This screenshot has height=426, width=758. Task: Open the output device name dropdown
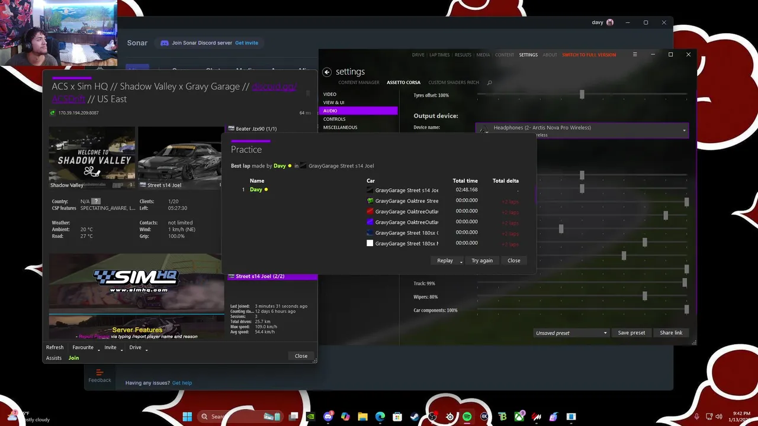pyautogui.click(x=582, y=130)
